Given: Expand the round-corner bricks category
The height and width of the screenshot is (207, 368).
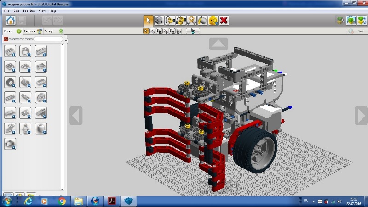Looking at the screenshot, I should 25,51.
